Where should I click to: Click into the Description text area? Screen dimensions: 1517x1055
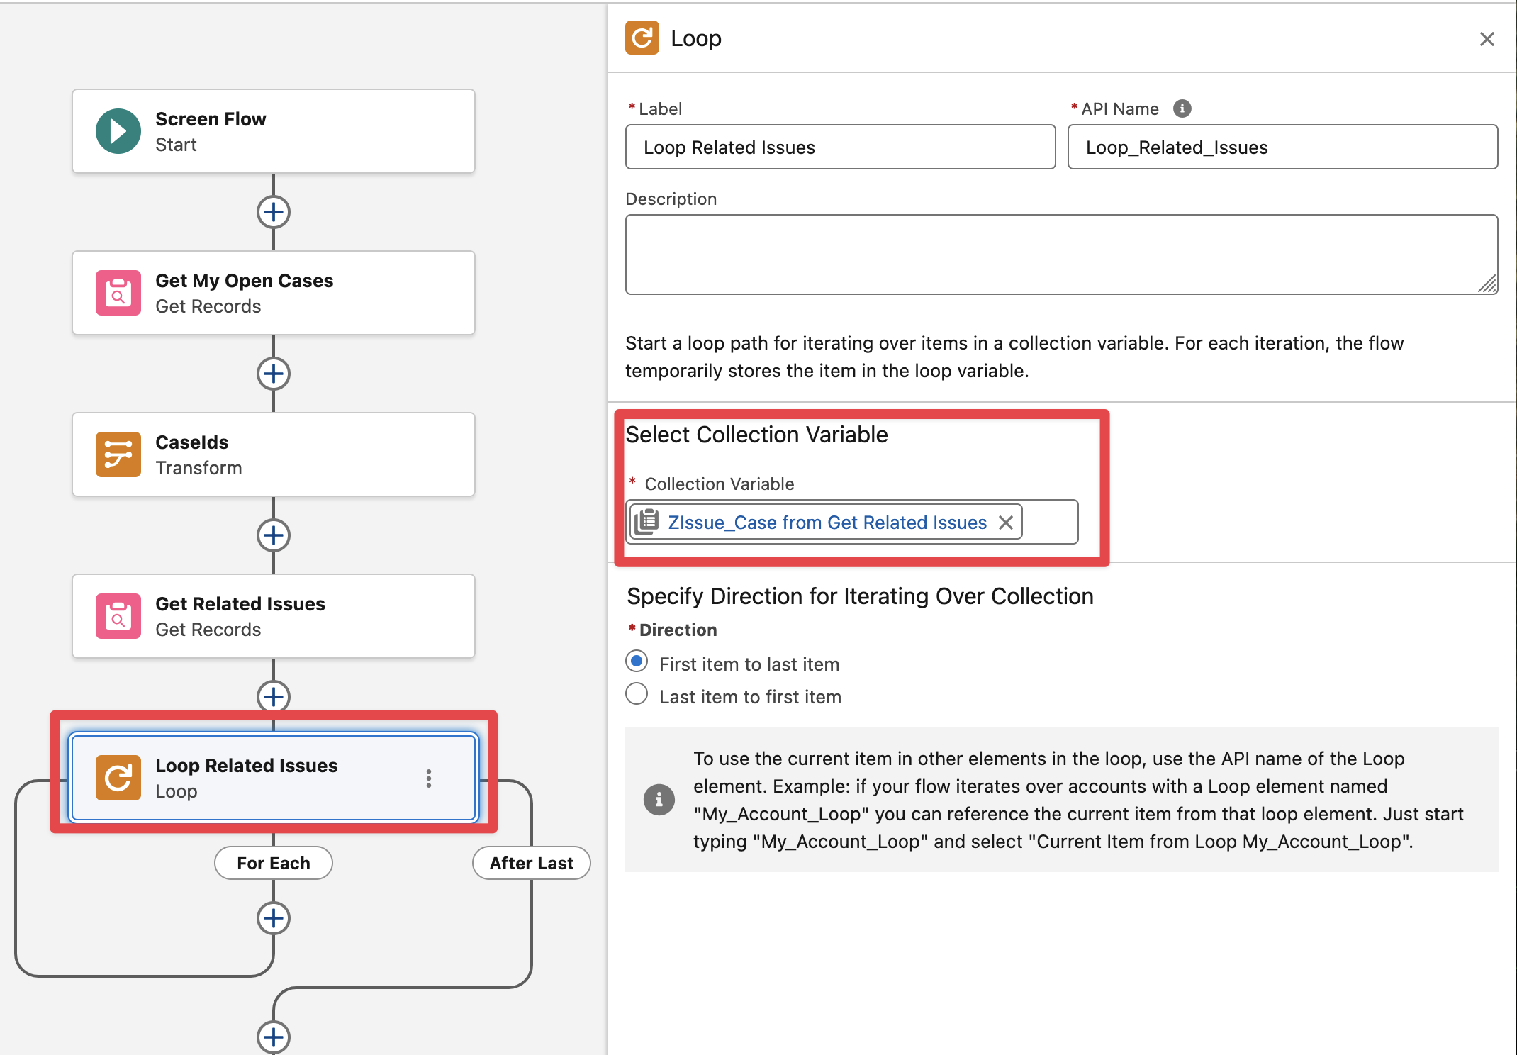pyautogui.click(x=1060, y=255)
